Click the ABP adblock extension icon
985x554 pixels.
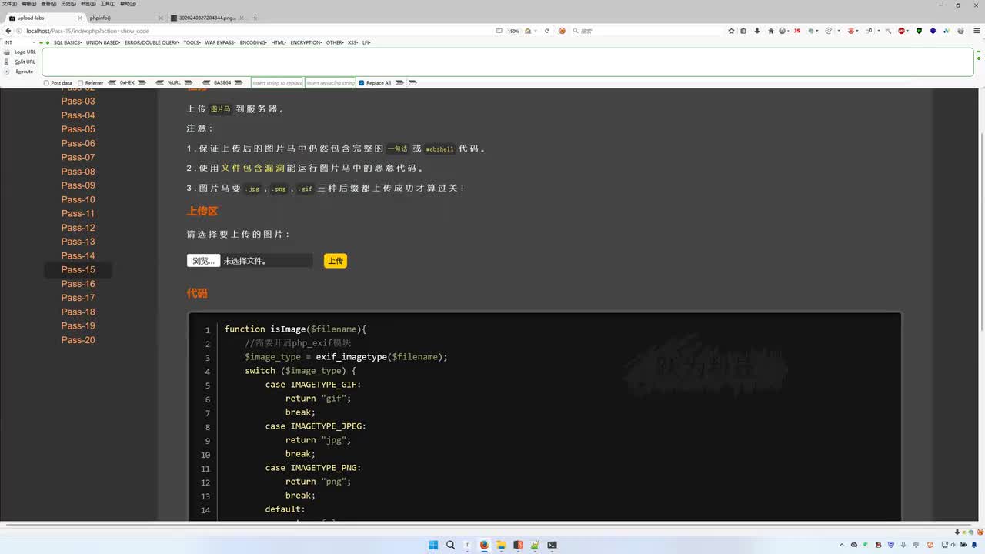click(903, 31)
